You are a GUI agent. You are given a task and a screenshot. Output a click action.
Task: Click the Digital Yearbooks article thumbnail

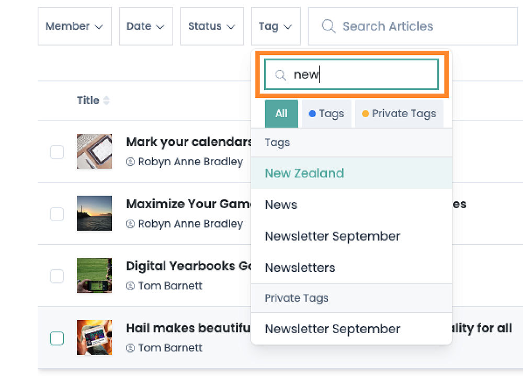(94, 275)
